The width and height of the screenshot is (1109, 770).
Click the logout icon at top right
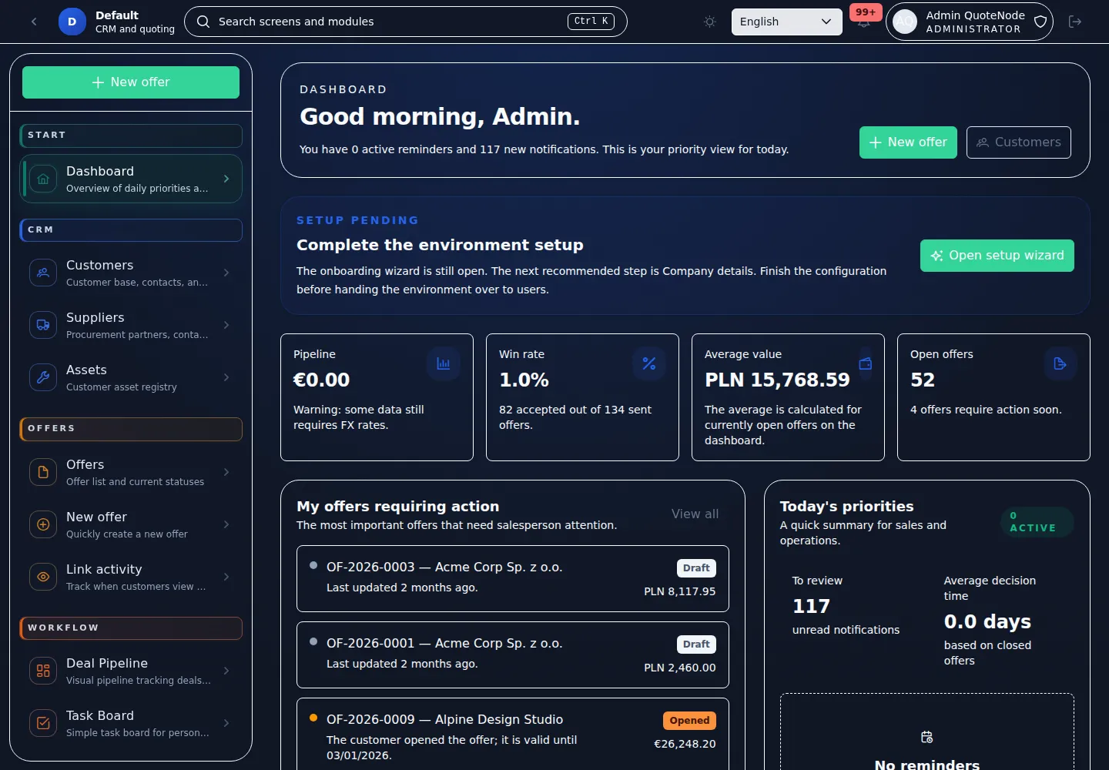point(1075,22)
